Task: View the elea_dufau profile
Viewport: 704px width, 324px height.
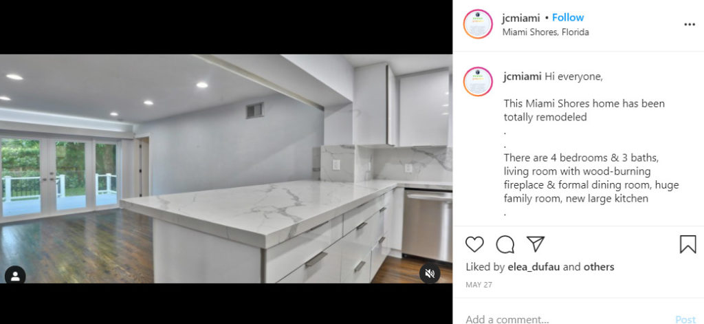Action: click(x=533, y=267)
